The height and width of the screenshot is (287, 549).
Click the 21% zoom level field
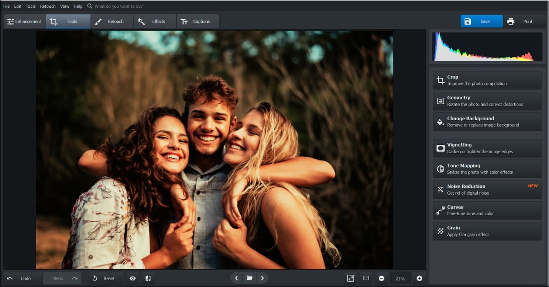(400, 278)
